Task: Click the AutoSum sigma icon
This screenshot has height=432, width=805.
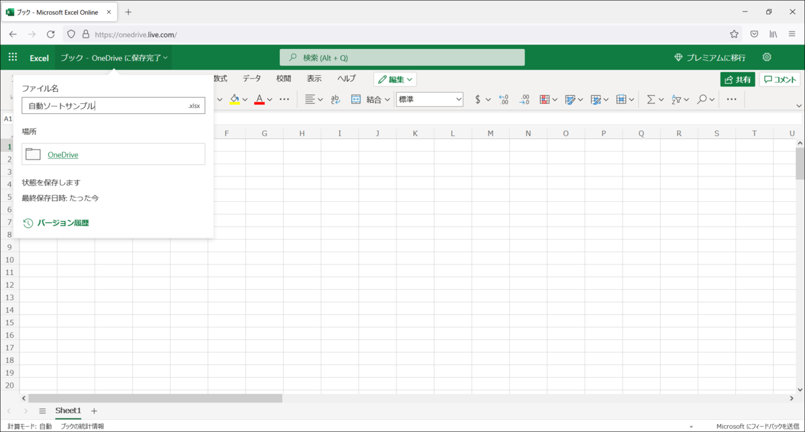Action: [651, 99]
